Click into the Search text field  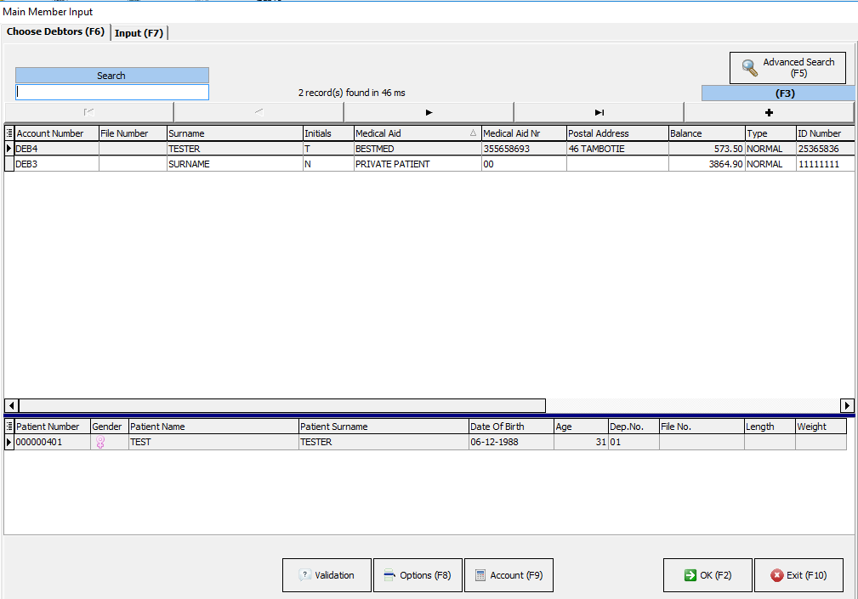111,92
